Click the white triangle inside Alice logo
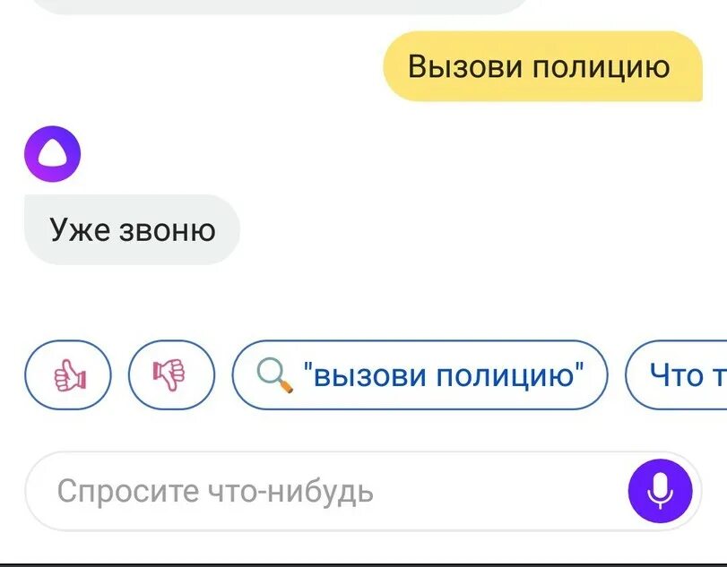The width and height of the screenshot is (727, 567). [x=52, y=153]
